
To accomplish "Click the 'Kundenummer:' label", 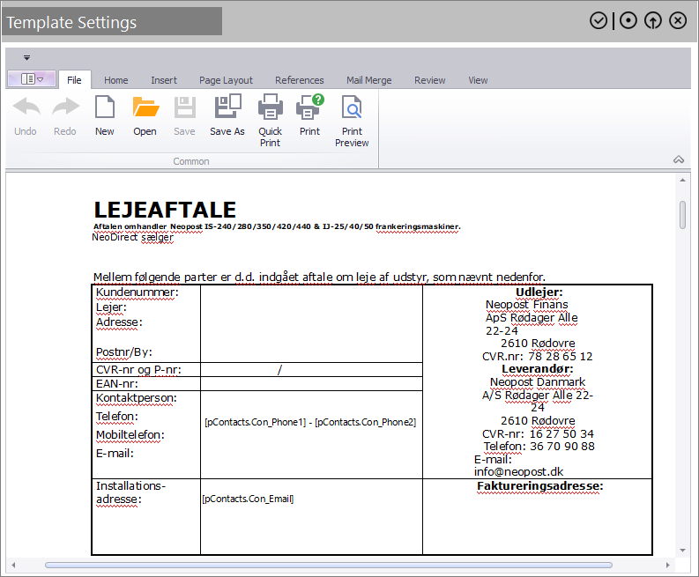I will [x=138, y=292].
